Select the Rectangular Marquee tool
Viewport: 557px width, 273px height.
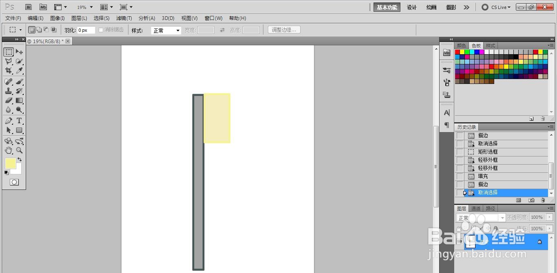[x=9, y=52]
